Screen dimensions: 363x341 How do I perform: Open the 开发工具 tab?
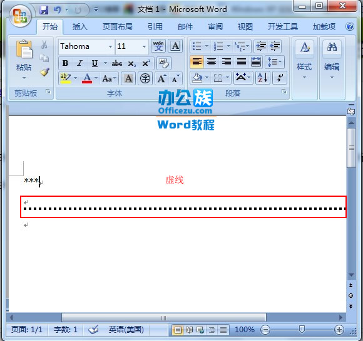[x=283, y=27]
